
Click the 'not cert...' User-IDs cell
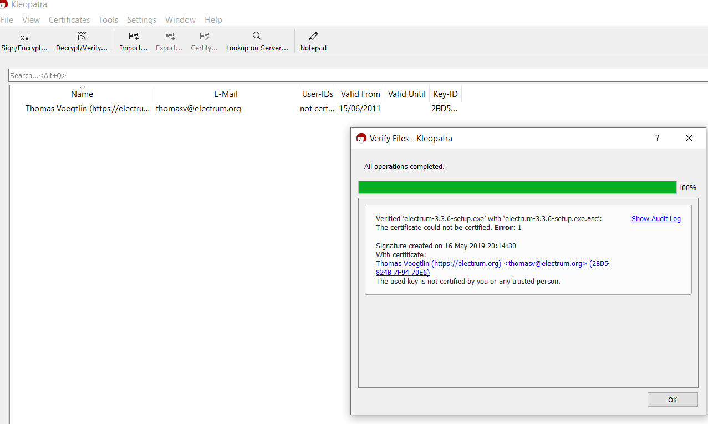tap(317, 109)
